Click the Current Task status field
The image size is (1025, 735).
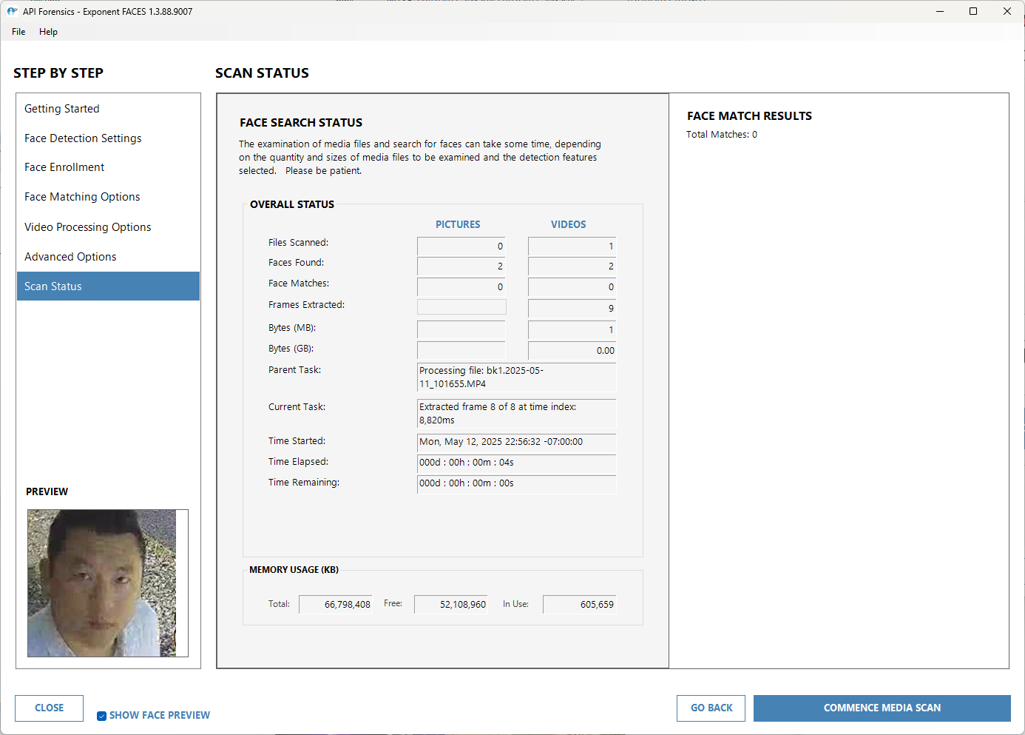pyautogui.click(x=516, y=414)
